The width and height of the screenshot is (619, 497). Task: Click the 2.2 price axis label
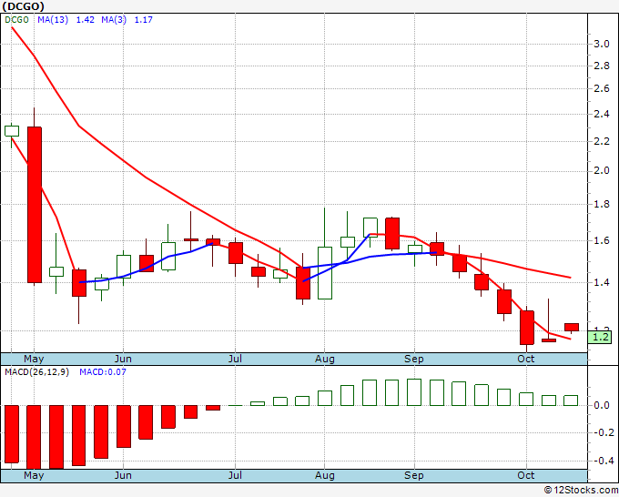602,141
